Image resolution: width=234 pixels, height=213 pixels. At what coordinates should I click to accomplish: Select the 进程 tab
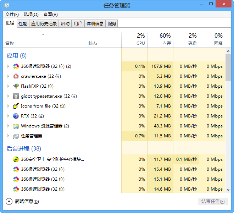[x=10, y=23]
